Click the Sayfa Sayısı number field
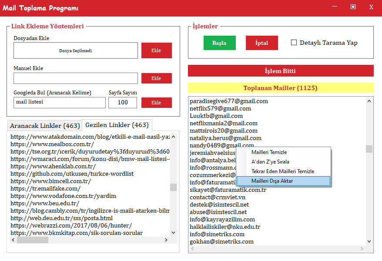 pos(122,103)
